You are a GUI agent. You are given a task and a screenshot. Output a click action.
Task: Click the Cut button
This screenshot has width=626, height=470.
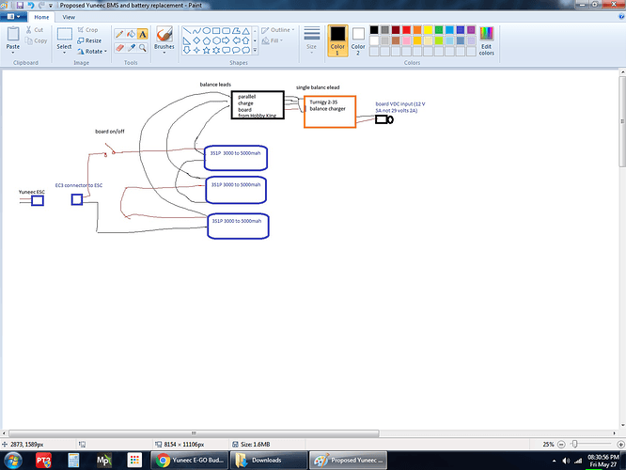click(x=36, y=30)
